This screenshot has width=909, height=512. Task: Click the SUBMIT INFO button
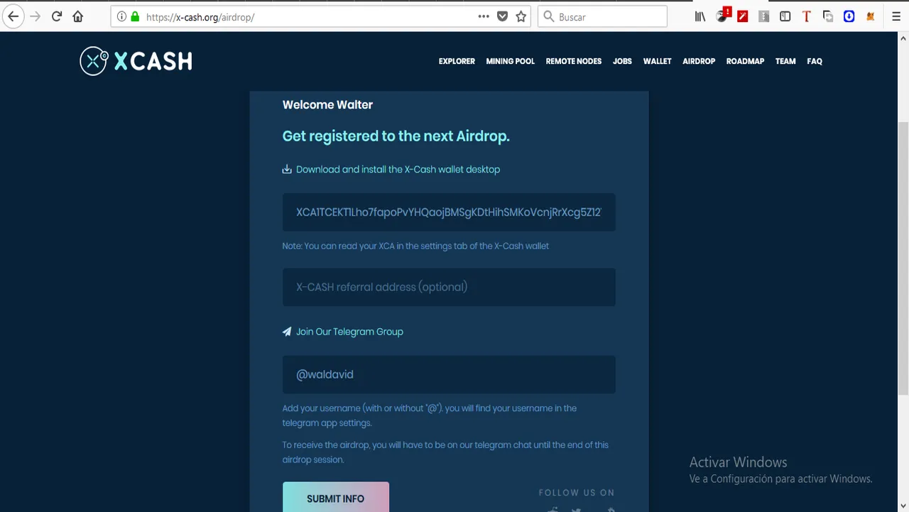tap(336, 497)
